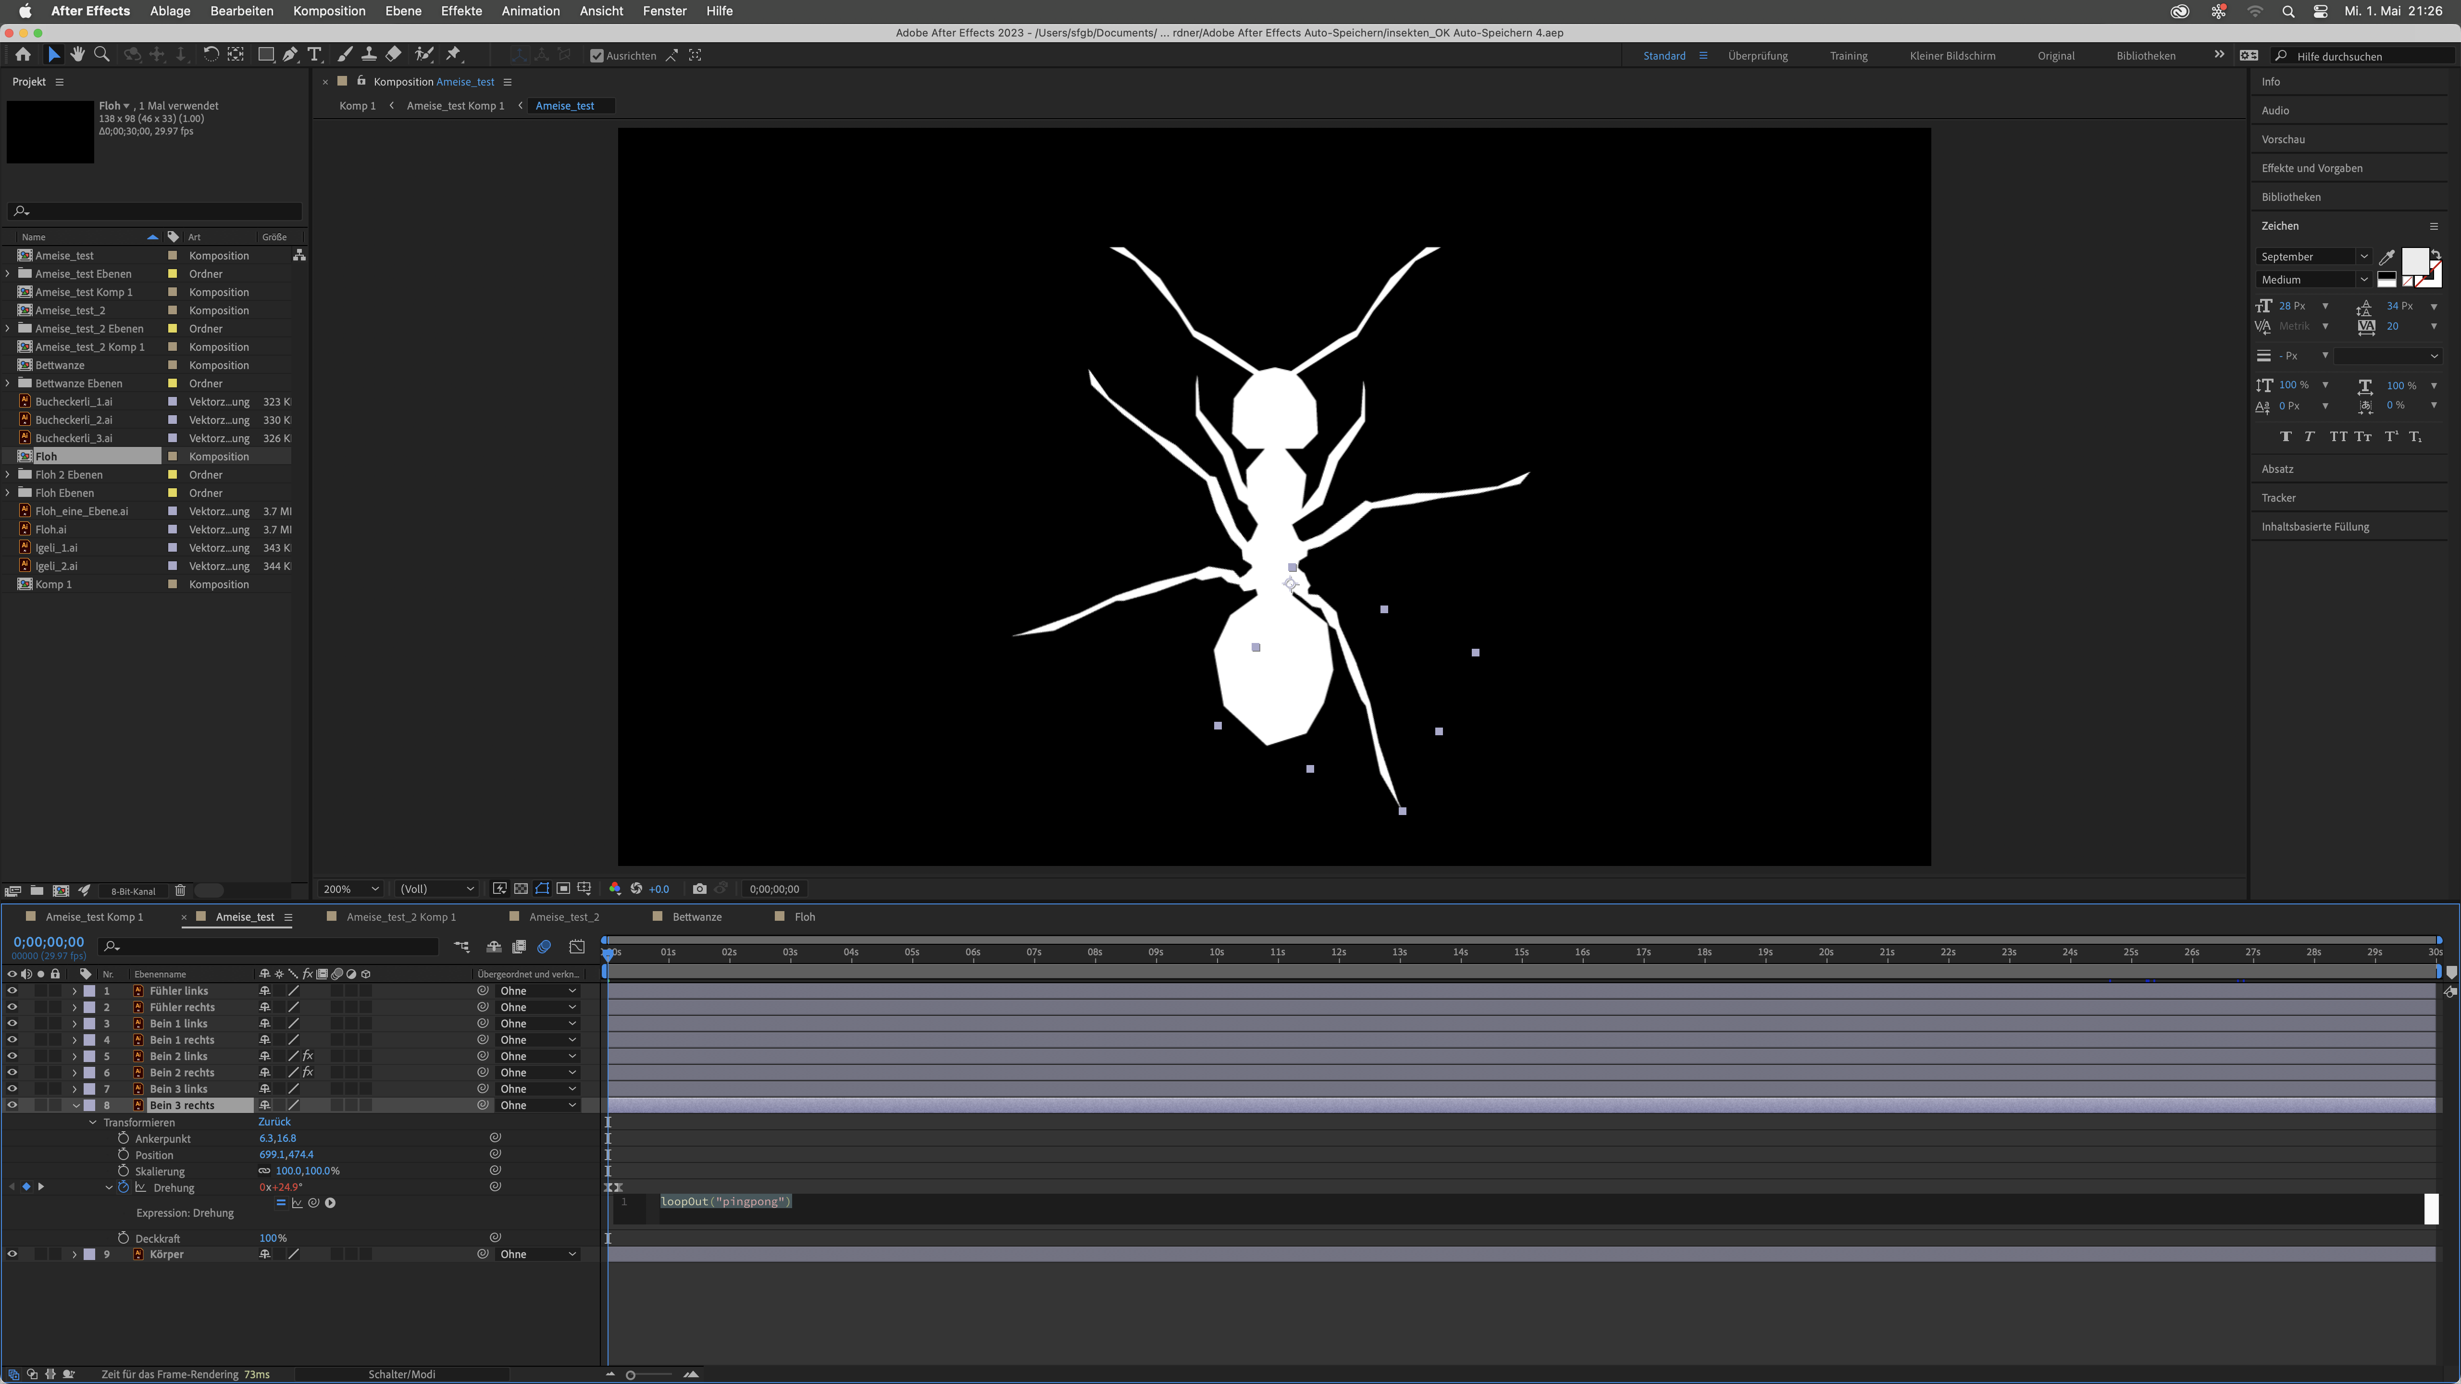This screenshot has height=1384, width=2461.
Task: Switch to the Überprüfung workspace
Action: 1758,55
